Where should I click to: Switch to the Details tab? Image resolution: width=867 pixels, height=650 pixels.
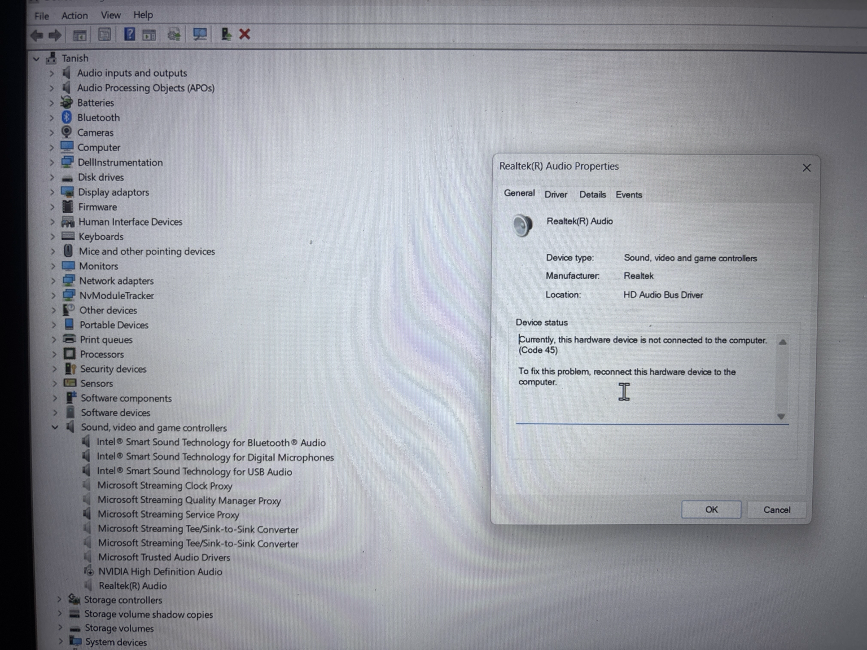(x=593, y=194)
